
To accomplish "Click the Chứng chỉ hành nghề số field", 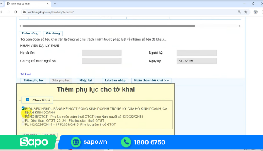I will [x=101, y=61].
